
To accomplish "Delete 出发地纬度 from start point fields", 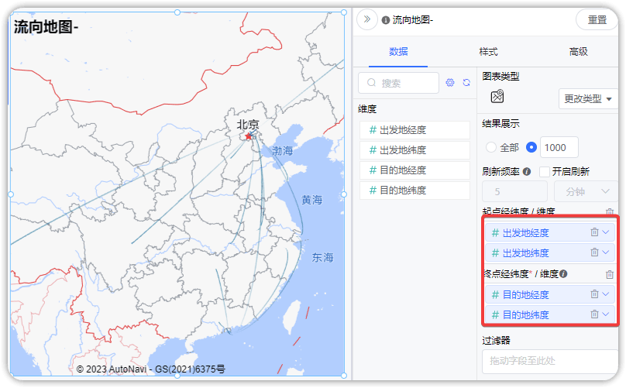I will (x=594, y=252).
